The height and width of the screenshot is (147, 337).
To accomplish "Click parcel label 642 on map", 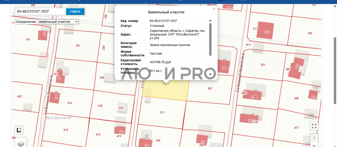I will tap(19, 96).
